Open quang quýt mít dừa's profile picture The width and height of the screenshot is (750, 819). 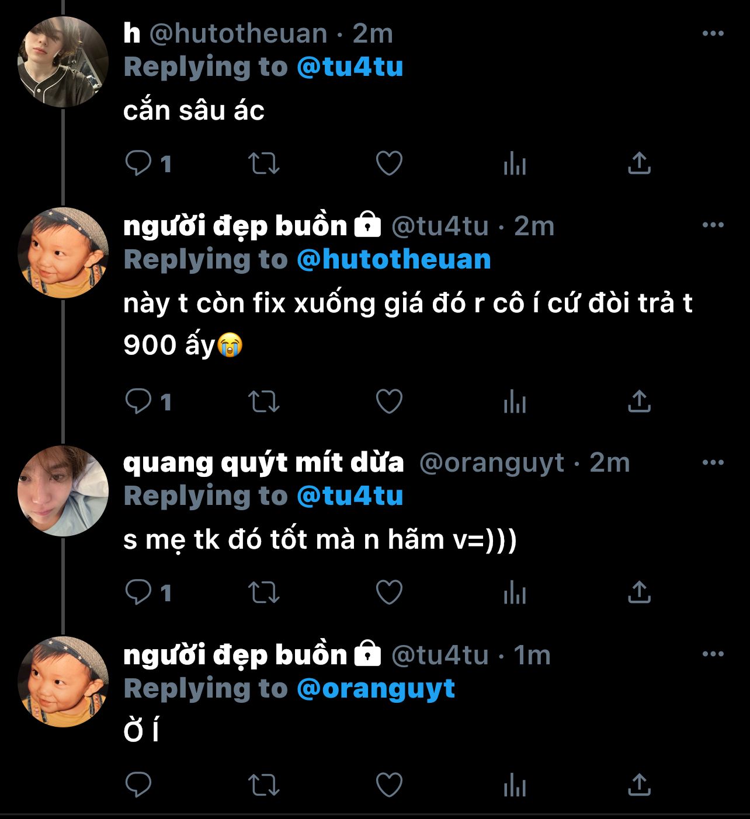click(x=63, y=491)
